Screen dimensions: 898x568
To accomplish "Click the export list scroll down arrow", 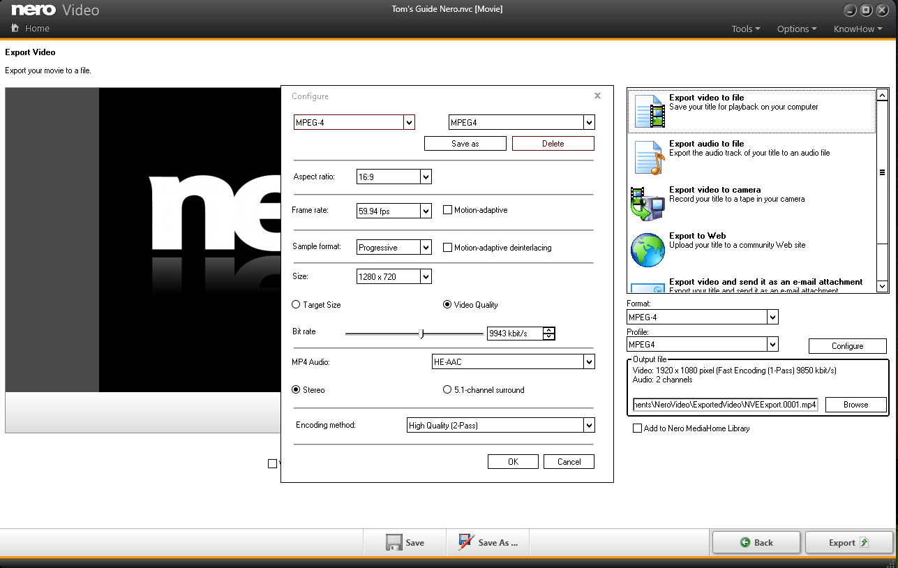I will 882,286.
